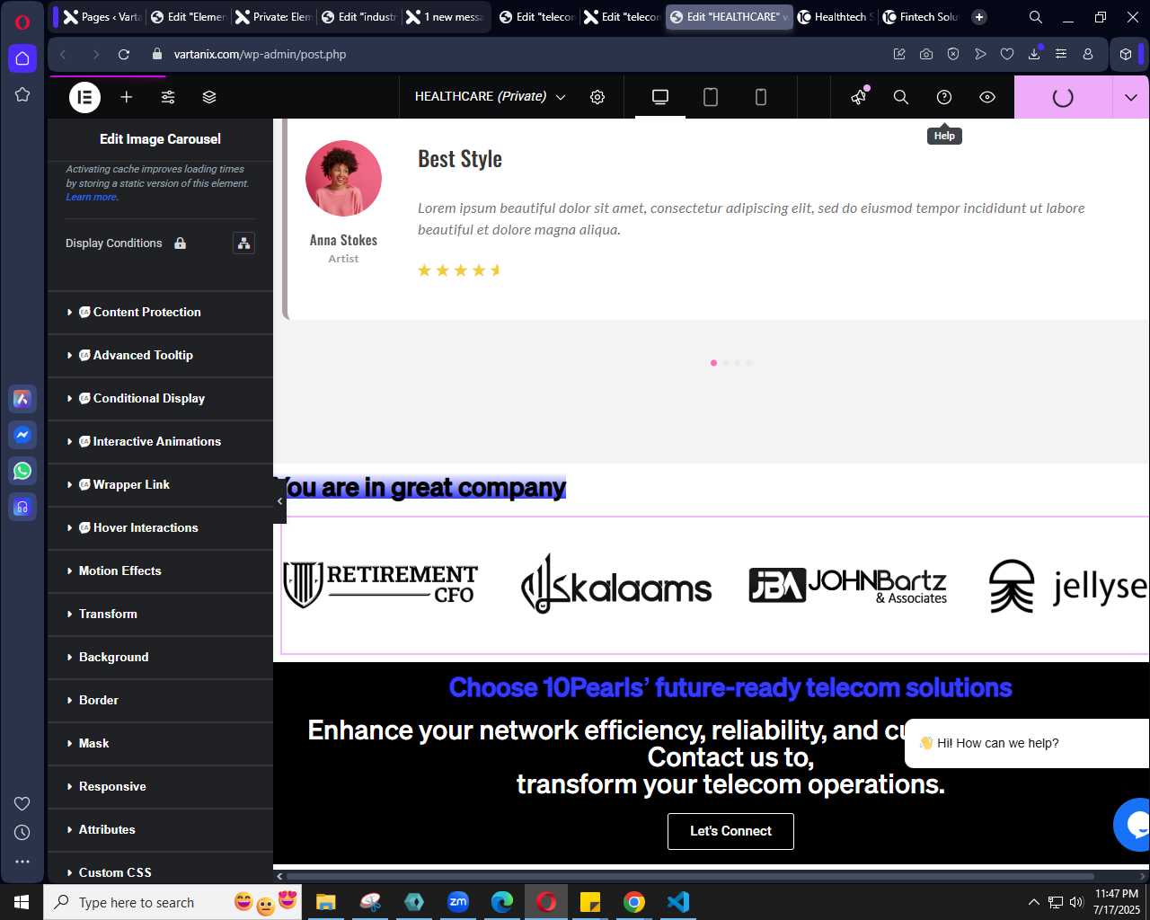This screenshot has width=1150, height=920.
Task: Expand the Transform section
Action: 160,614
